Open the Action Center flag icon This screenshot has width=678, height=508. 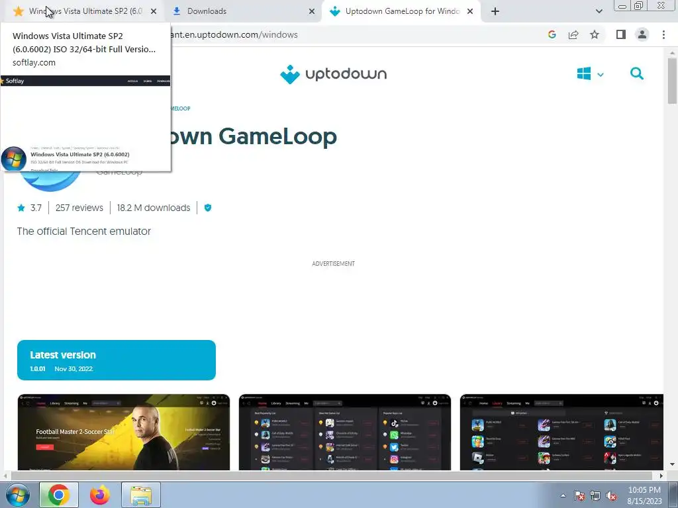pyautogui.click(x=579, y=495)
